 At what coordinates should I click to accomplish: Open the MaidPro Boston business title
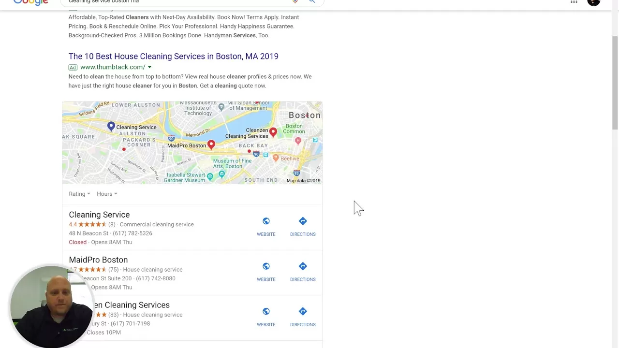98,260
